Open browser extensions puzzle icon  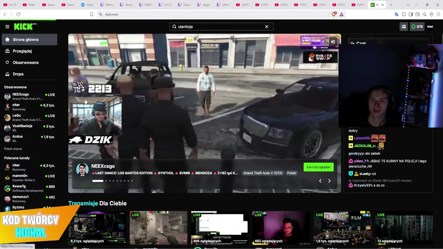point(404,14)
